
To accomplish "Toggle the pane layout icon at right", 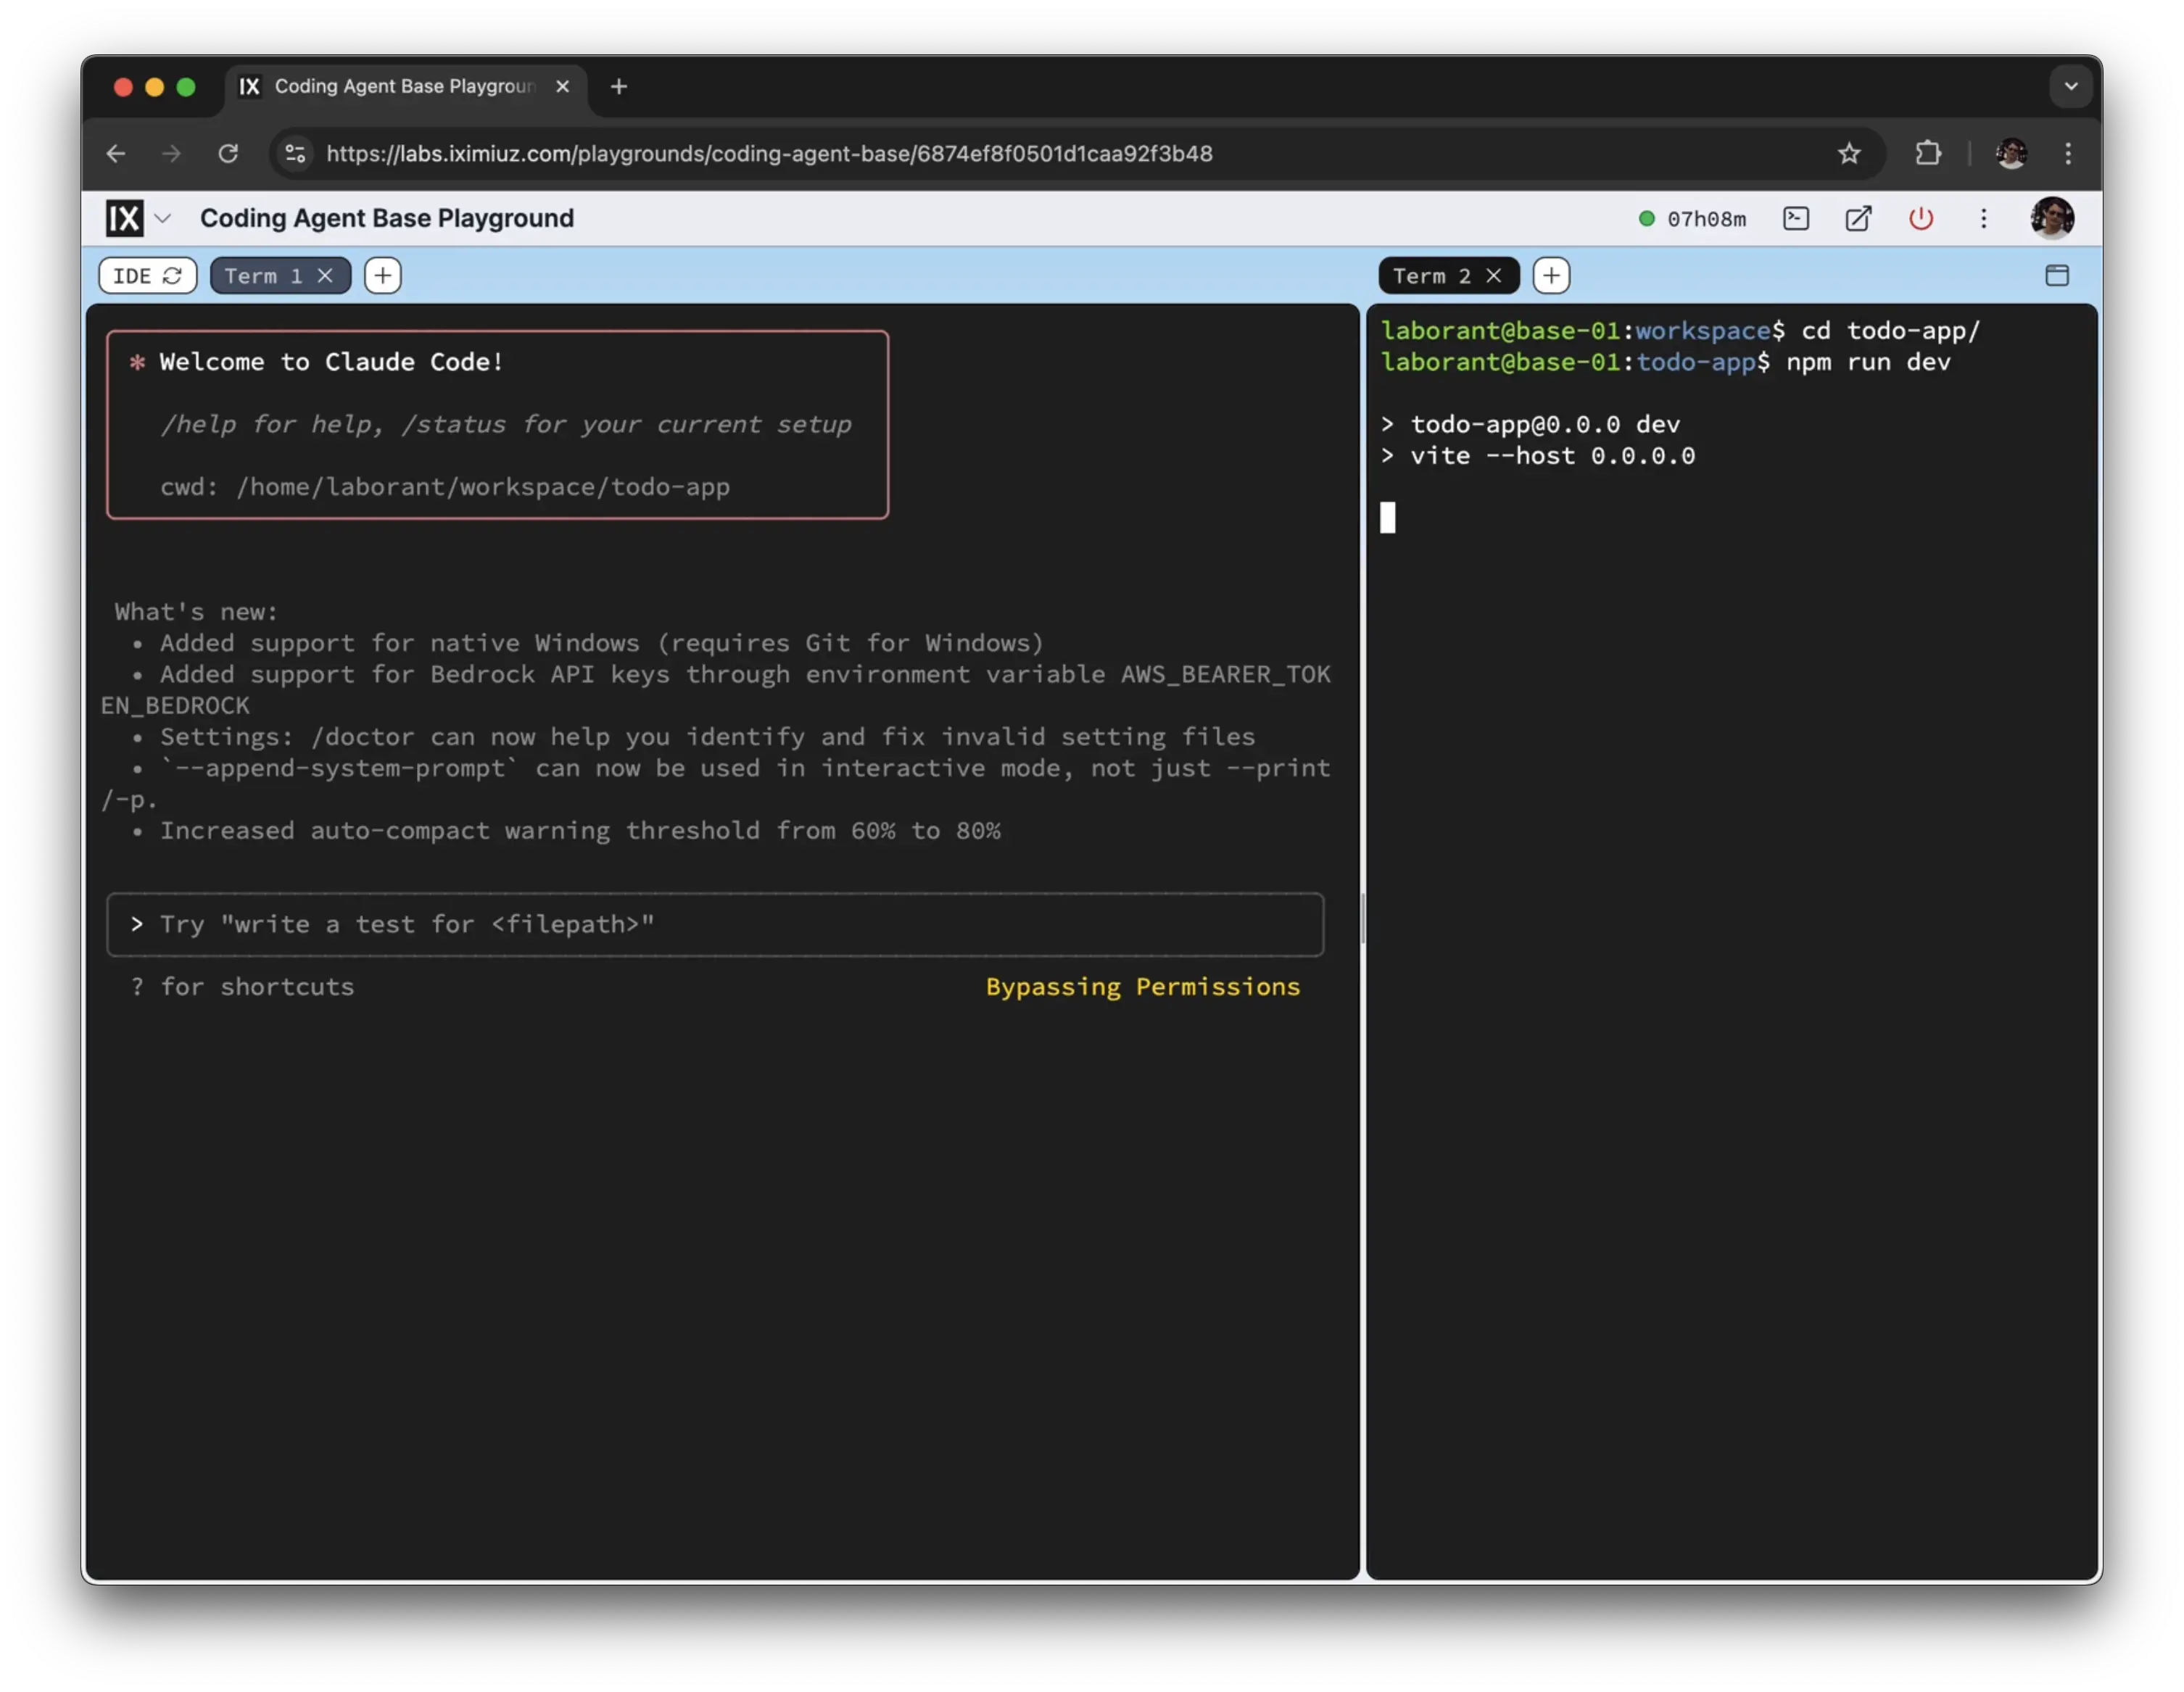I will click(2056, 276).
